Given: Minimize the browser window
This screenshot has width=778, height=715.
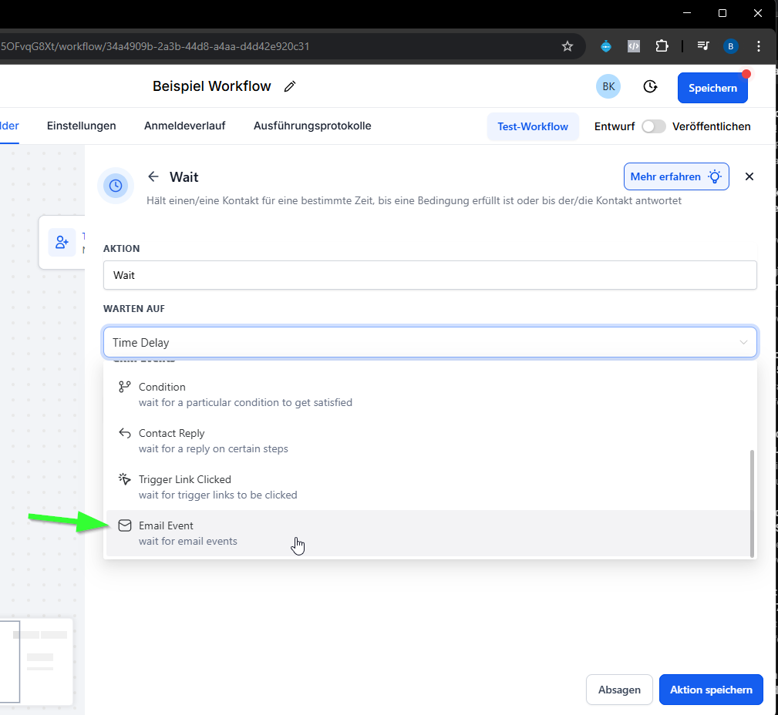Looking at the screenshot, I should (x=687, y=13).
